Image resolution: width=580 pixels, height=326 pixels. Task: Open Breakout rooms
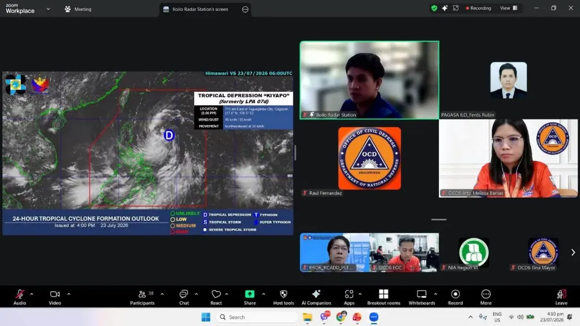383,297
